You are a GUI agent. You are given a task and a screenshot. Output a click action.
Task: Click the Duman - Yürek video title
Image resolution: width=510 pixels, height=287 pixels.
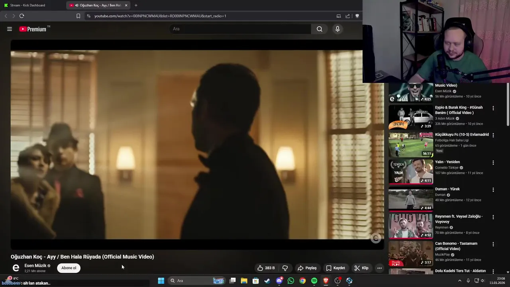[x=447, y=189]
